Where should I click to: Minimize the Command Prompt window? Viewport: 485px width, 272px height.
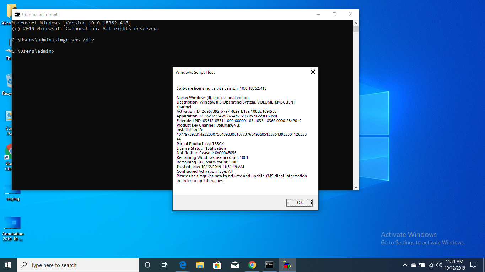pyautogui.click(x=318, y=15)
